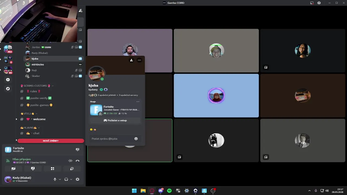Open the more options menu on kjuba's profile
The height and width of the screenshot is (195, 347).
tap(139, 60)
